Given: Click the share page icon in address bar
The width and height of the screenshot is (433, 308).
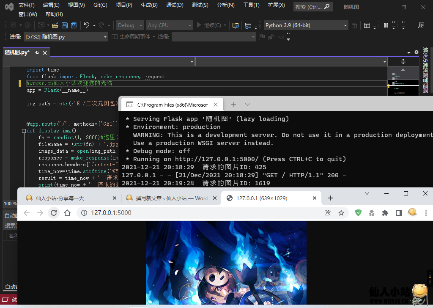Looking at the screenshot, I should click(x=328, y=213).
